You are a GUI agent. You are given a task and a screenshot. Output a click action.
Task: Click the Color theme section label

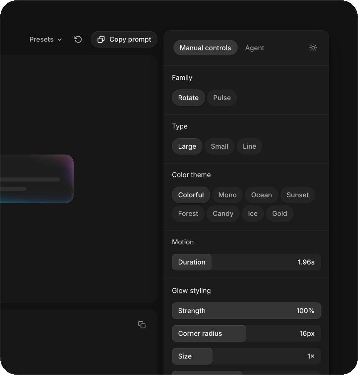[x=191, y=175]
